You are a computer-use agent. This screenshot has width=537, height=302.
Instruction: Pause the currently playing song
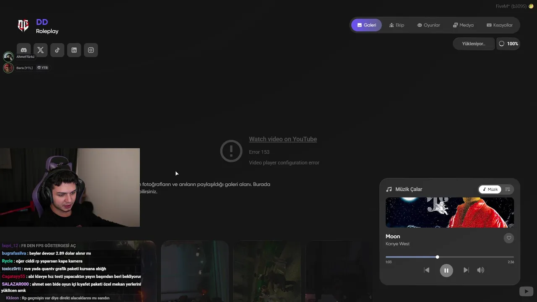click(446, 271)
